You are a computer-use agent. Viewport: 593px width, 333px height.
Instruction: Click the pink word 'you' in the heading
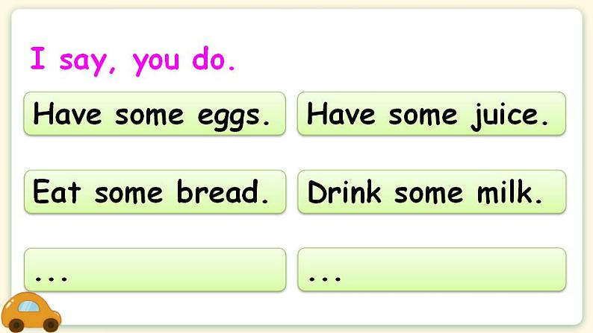point(156,63)
